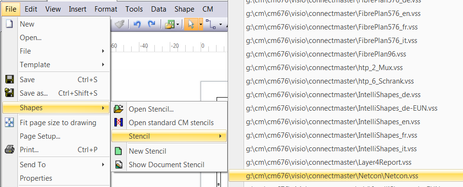Select FibrePlan96.vss stencil path
The height and width of the screenshot is (187, 463).
pos(326,54)
